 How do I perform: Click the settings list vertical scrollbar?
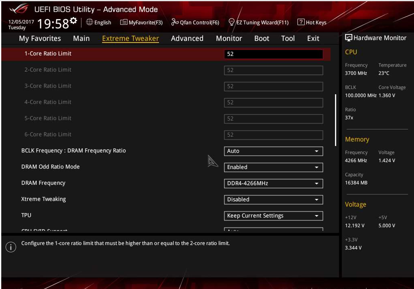tap(335, 120)
